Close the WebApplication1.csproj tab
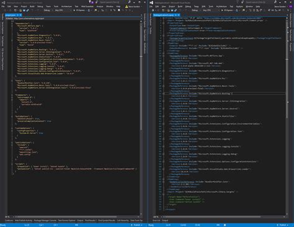 (x=179, y=15)
